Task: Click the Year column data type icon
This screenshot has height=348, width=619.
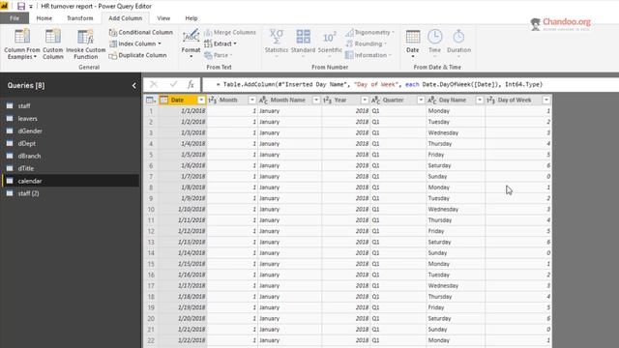Action: [327, 101]
